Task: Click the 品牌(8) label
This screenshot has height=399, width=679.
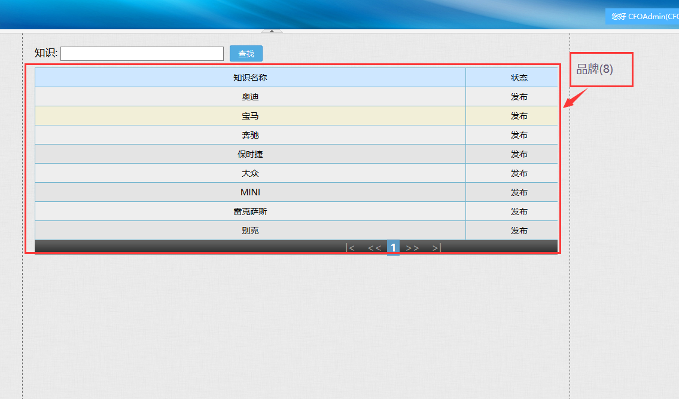Action: coord(595,69)
